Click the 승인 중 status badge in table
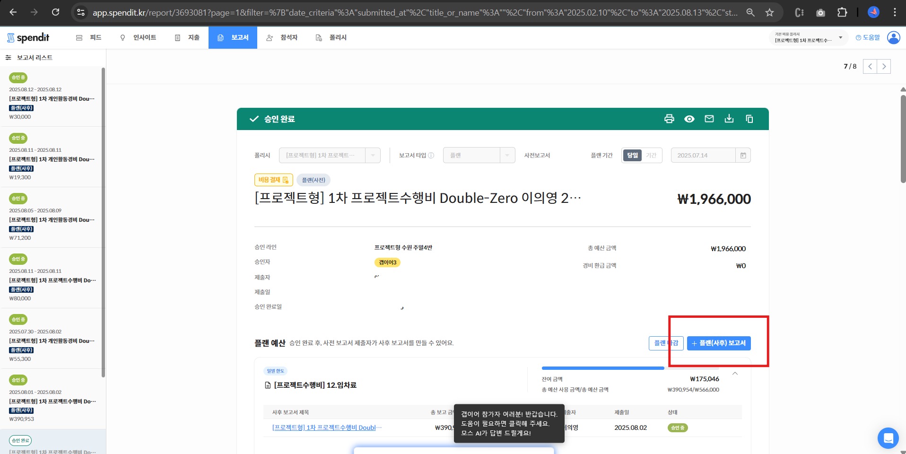 coord(678,428)
